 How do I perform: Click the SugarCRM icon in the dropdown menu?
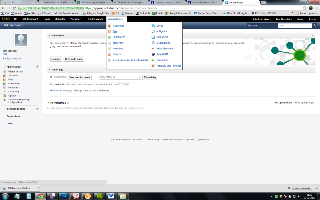coord(153,54)
